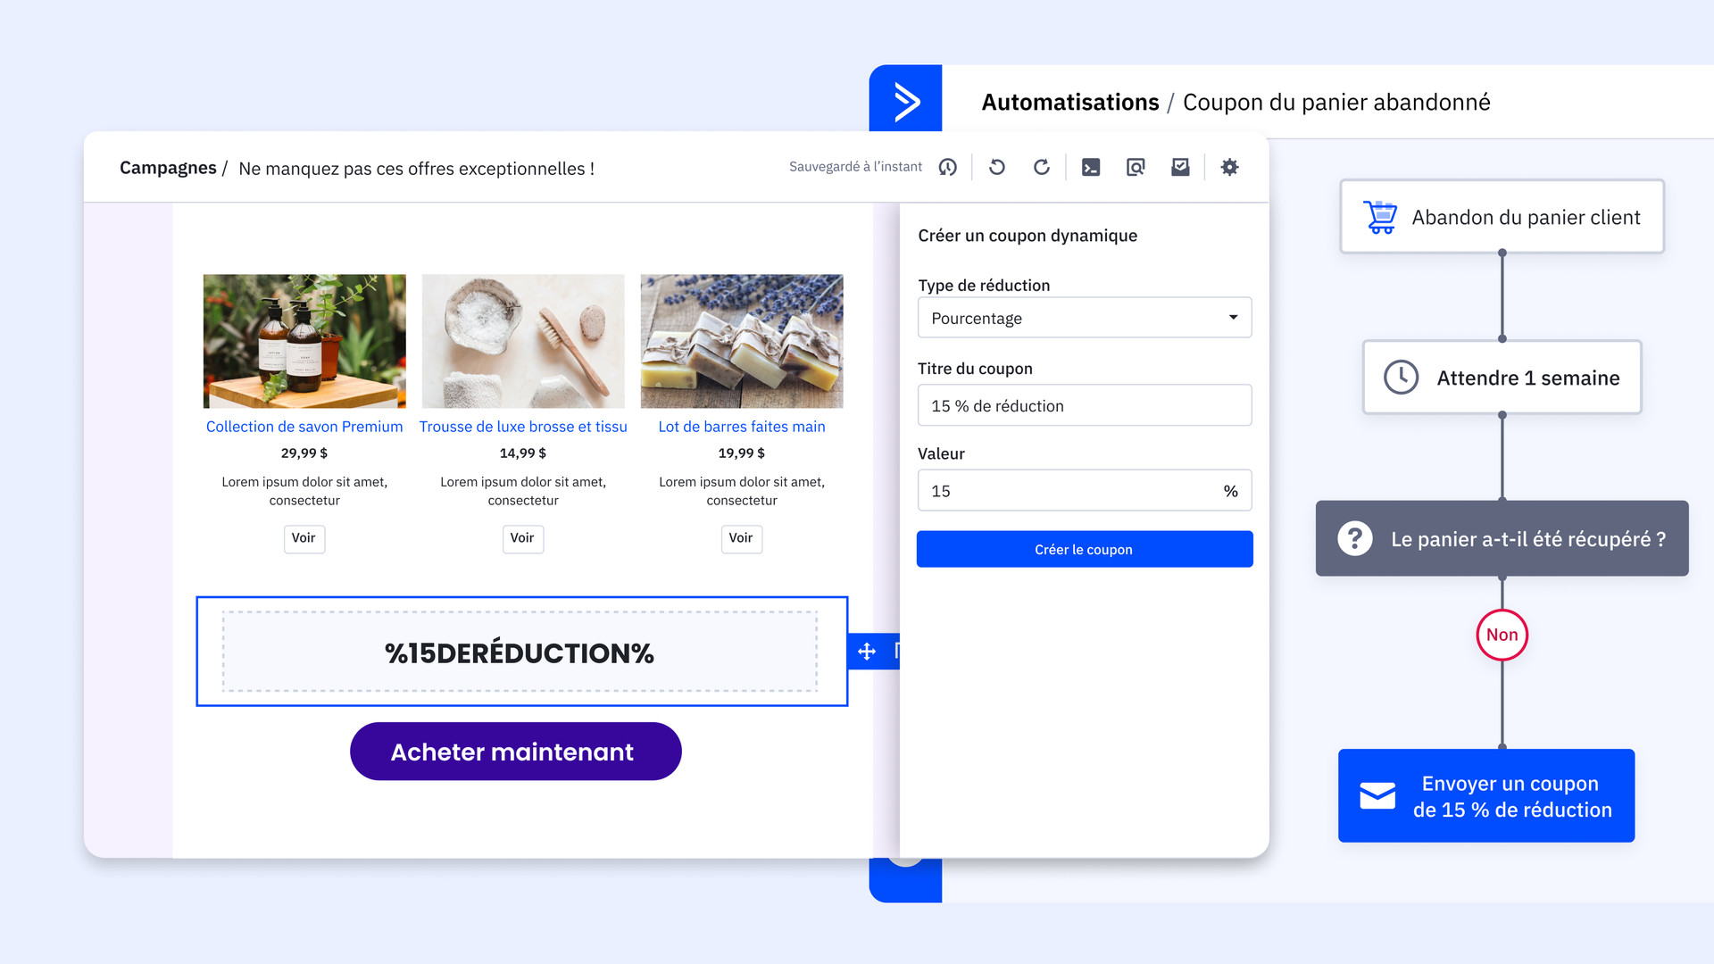Image resolution: width=1714 pixels, height=964 pixels.
Task: Click the move handle on coupon block
Action: coord(867,652)
